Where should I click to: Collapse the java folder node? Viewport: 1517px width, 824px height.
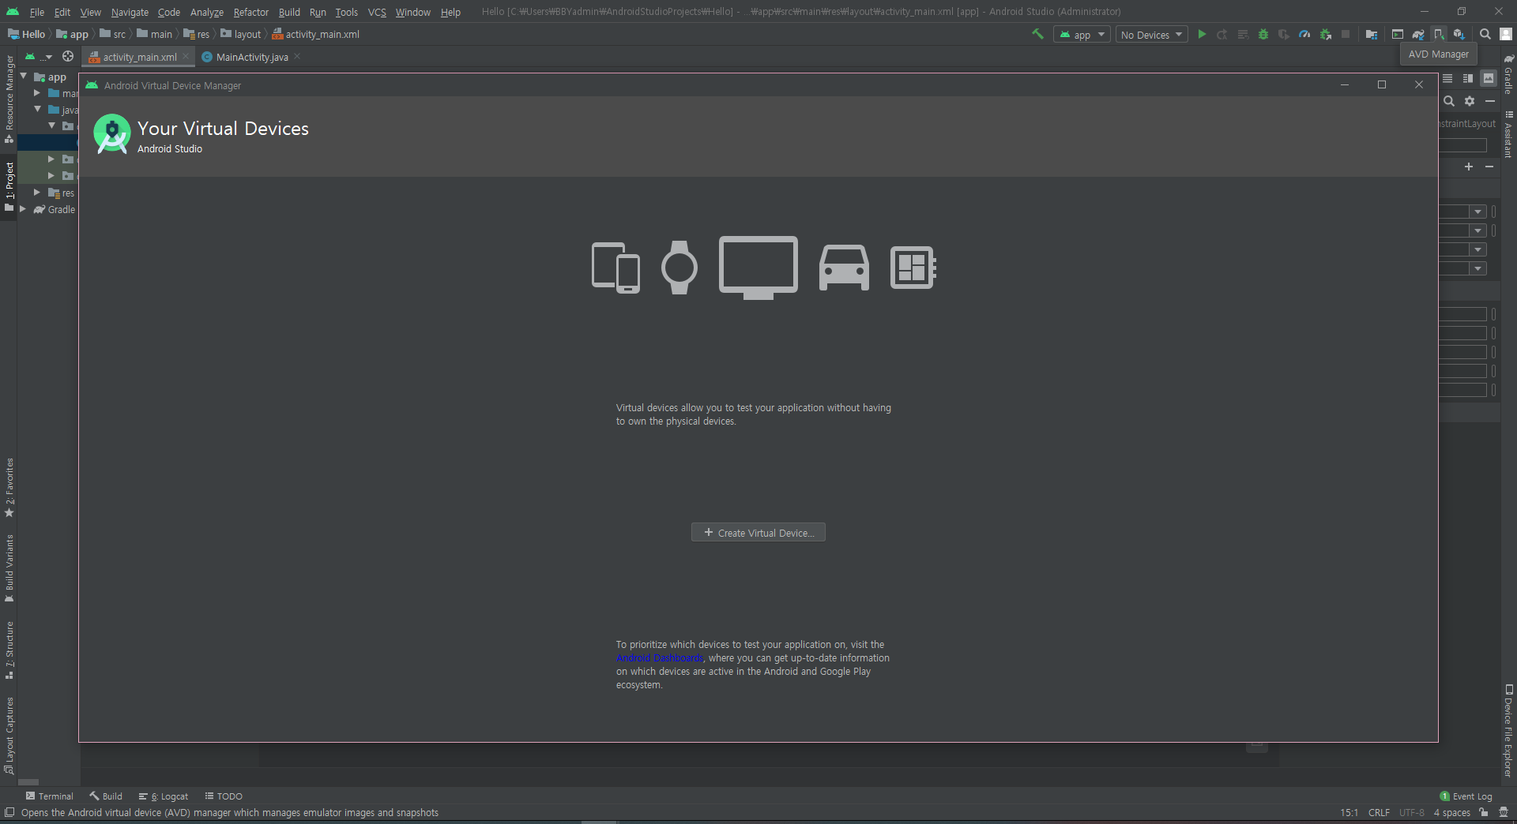point(38,109)
